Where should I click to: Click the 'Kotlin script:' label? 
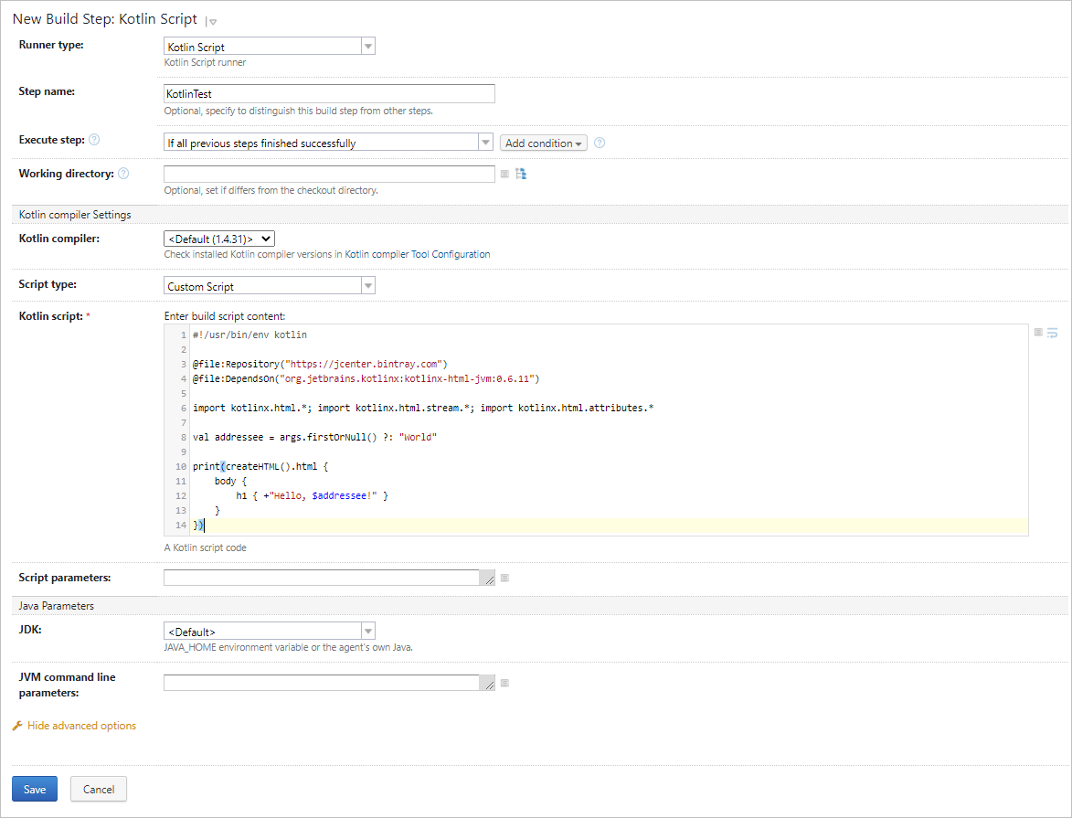(x=50, y=316)
